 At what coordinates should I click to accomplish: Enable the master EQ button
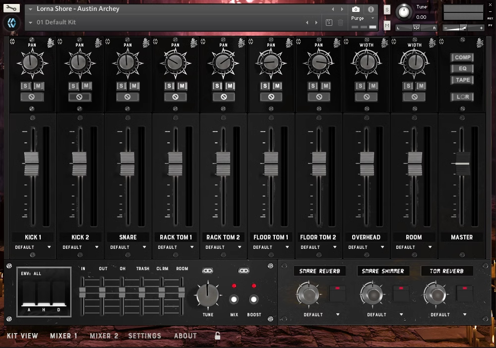462,68
